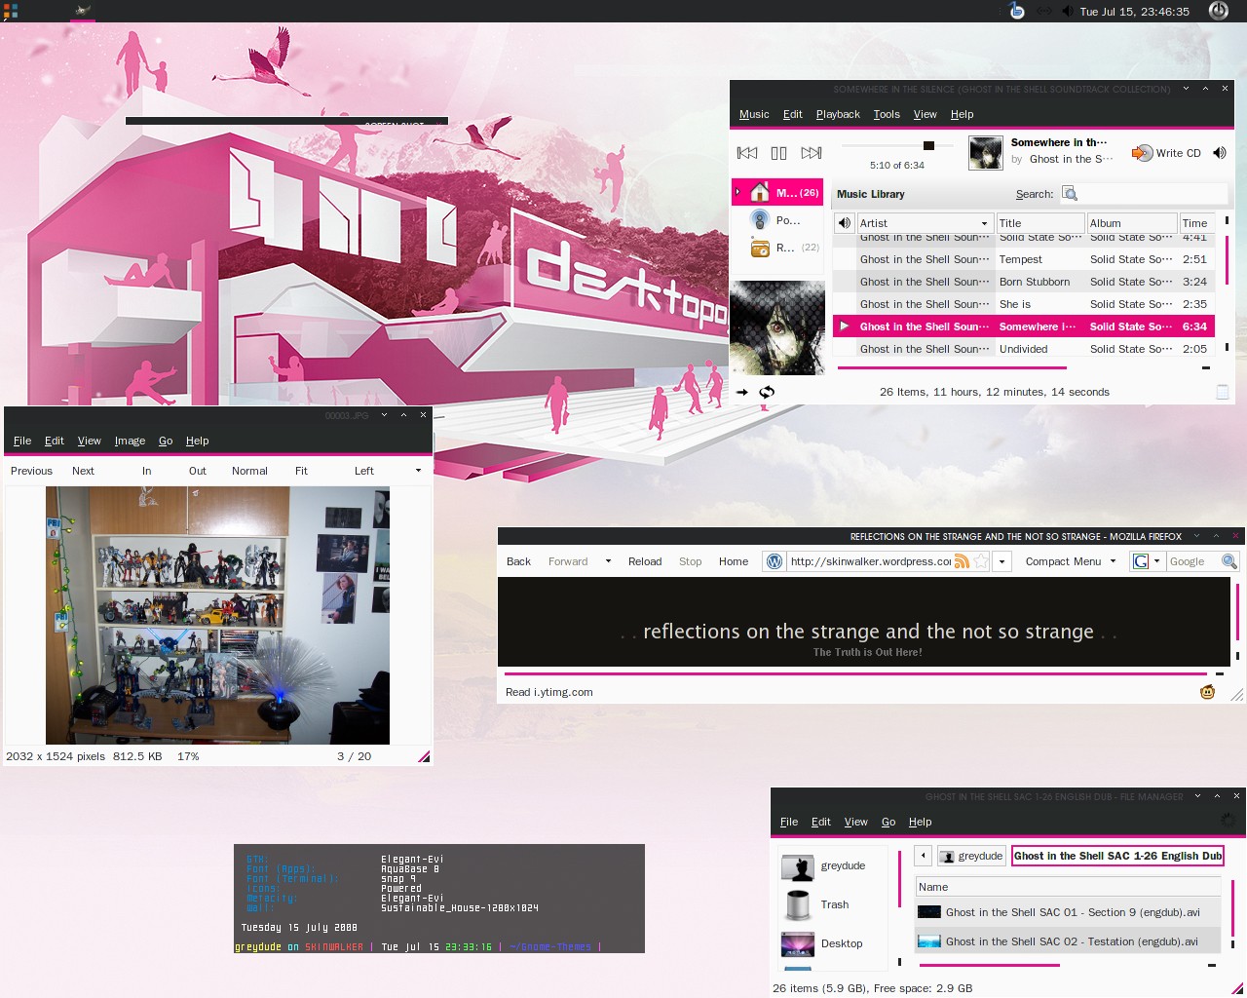Click the Album column header
This screenshot has width=1247, height=998.
(x=1132, y=223)
